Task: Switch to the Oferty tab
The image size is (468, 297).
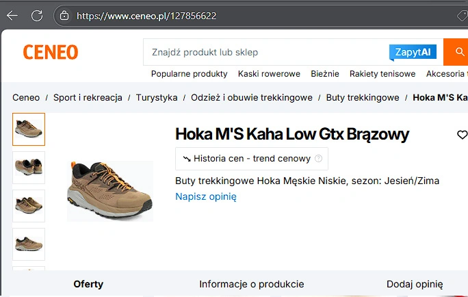Action: [88, 284]
